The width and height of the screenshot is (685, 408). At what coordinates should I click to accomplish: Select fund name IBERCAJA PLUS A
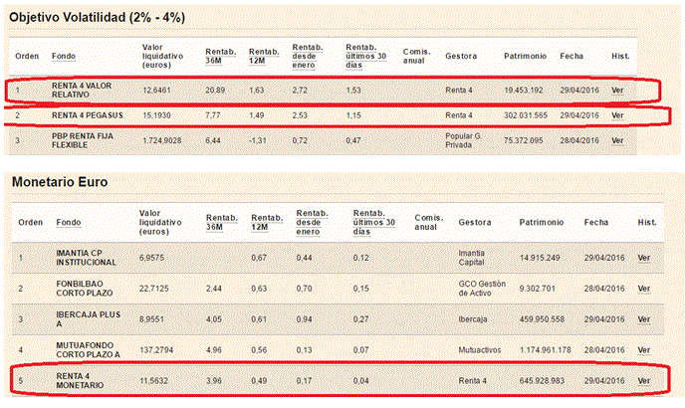coord(89,319)
